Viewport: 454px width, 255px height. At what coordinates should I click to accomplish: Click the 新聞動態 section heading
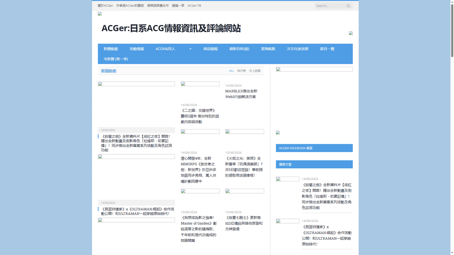click(x=108, y=71)
